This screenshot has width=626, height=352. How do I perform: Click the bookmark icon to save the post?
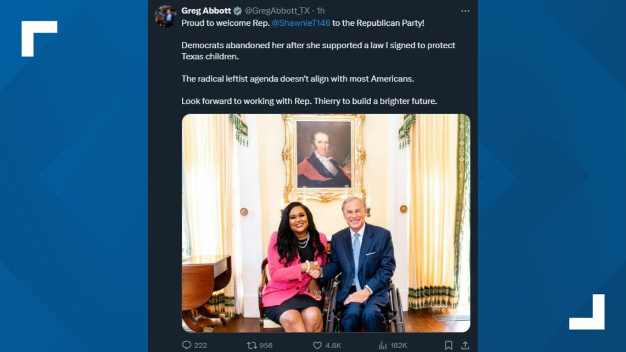click(449, 345)
